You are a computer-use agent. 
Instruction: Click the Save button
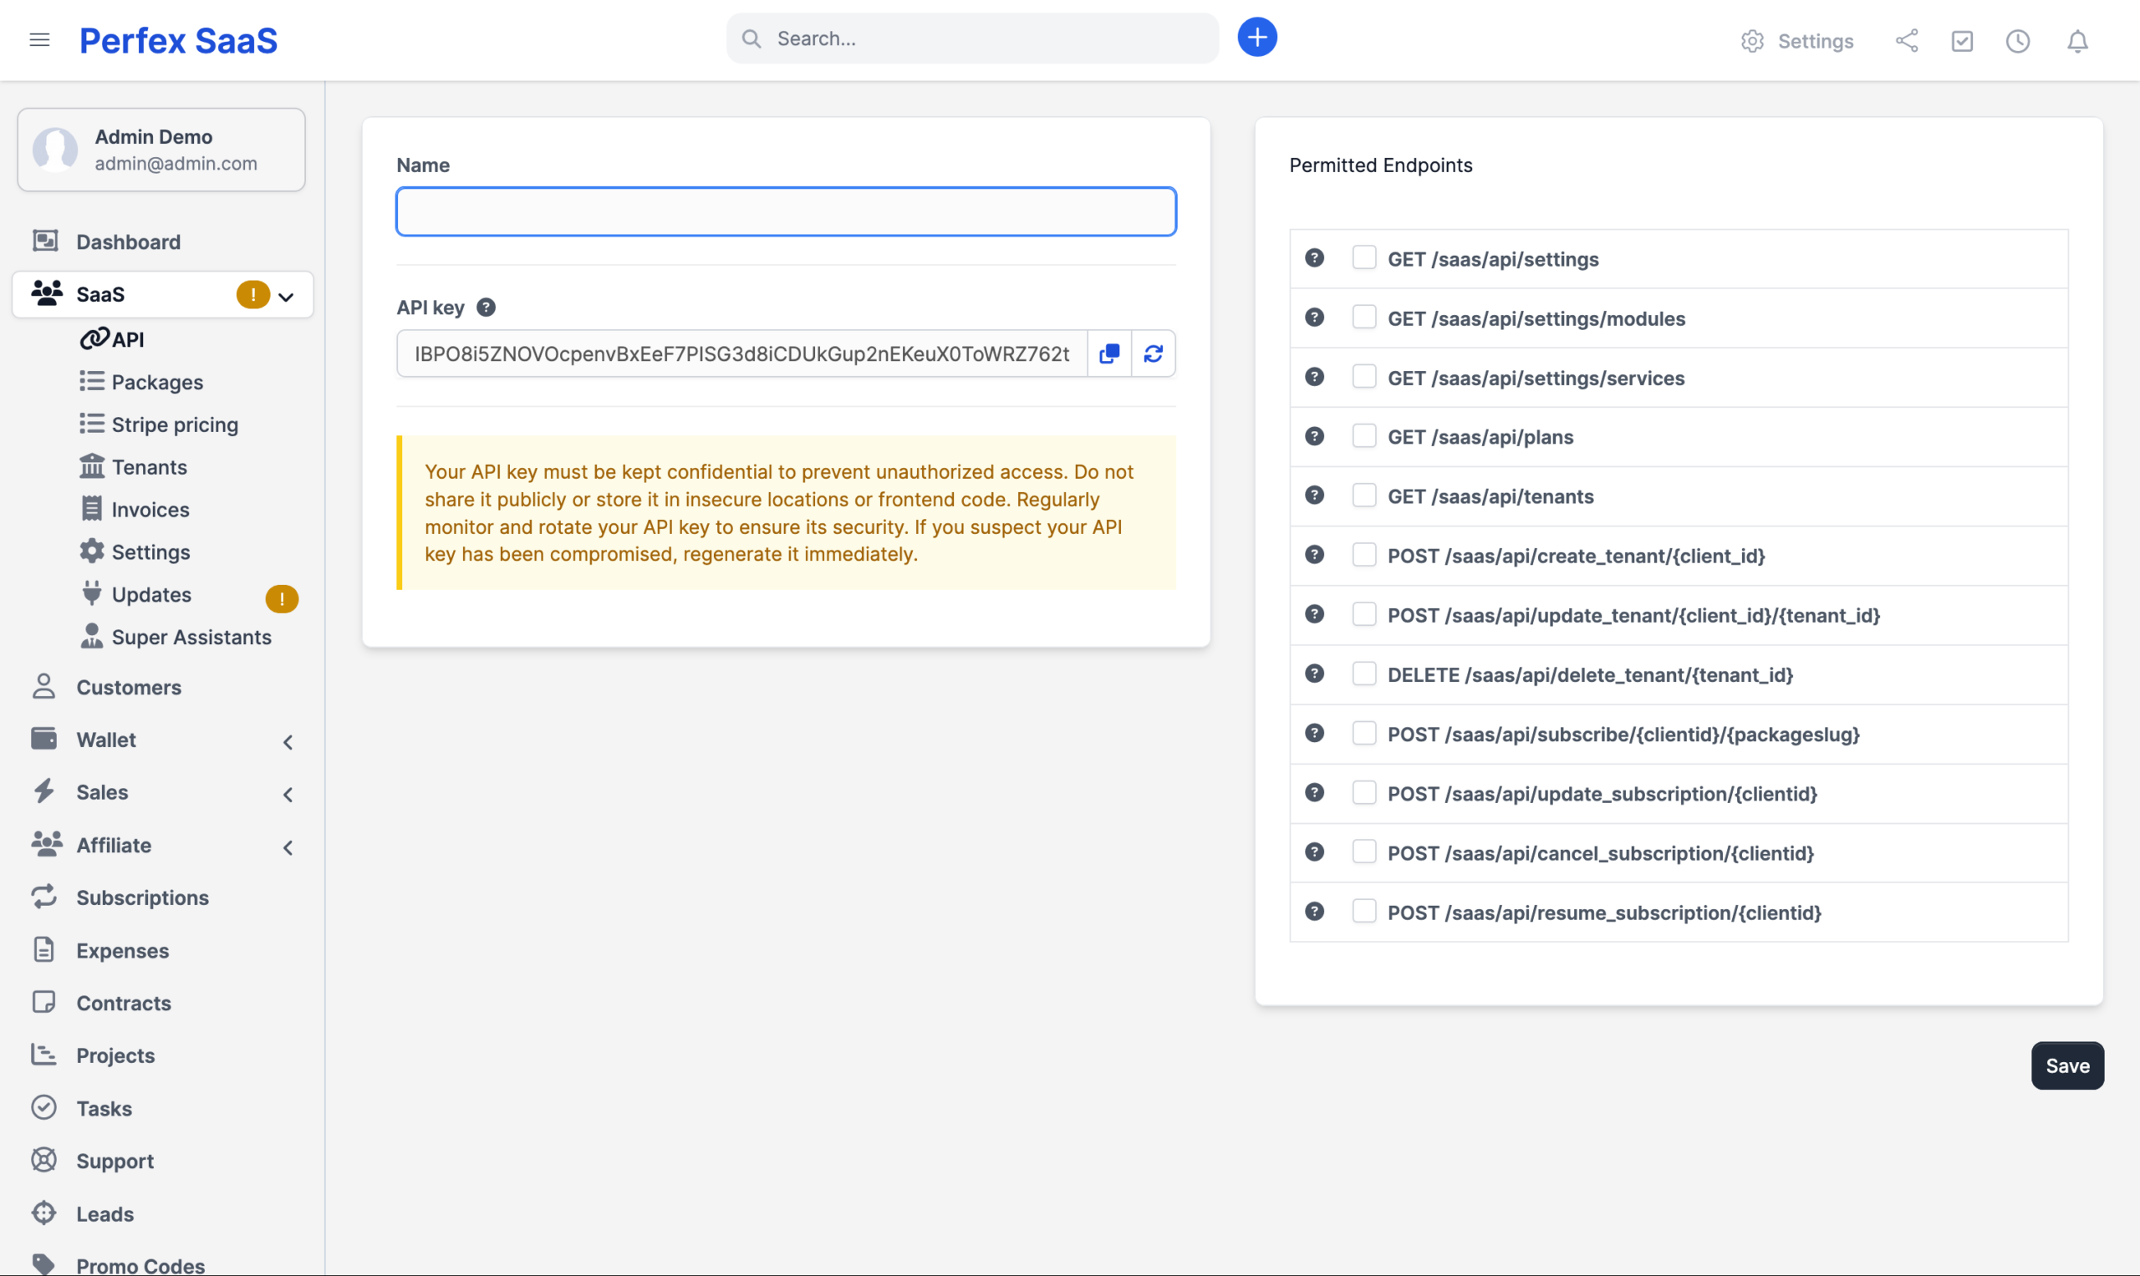tap(2066, 1065)
